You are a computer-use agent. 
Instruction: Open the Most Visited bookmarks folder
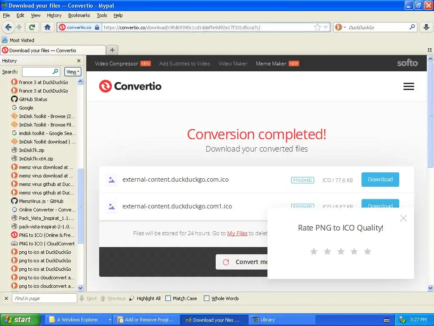[x=18, y=40]
